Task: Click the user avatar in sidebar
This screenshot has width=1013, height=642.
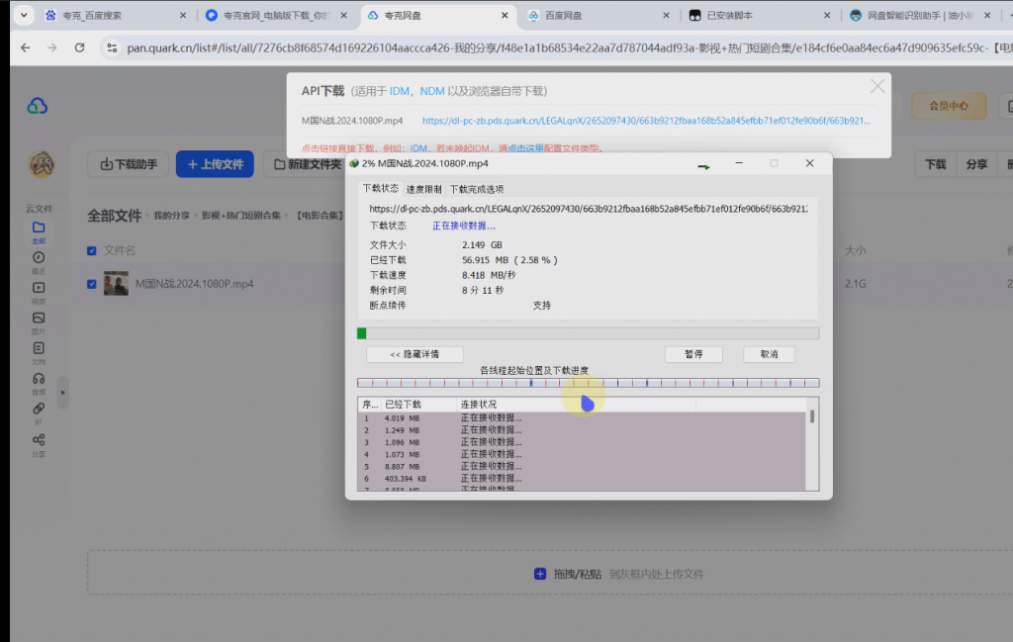Action: click(x=41, y=164)
